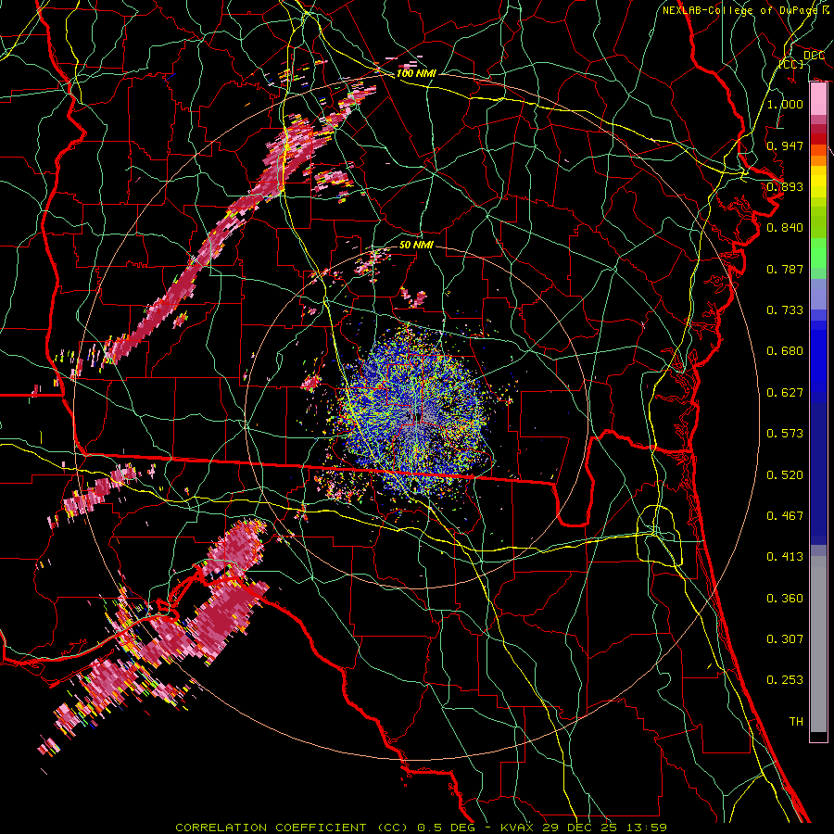Click the 0.520 scale value

coord(785,475)
